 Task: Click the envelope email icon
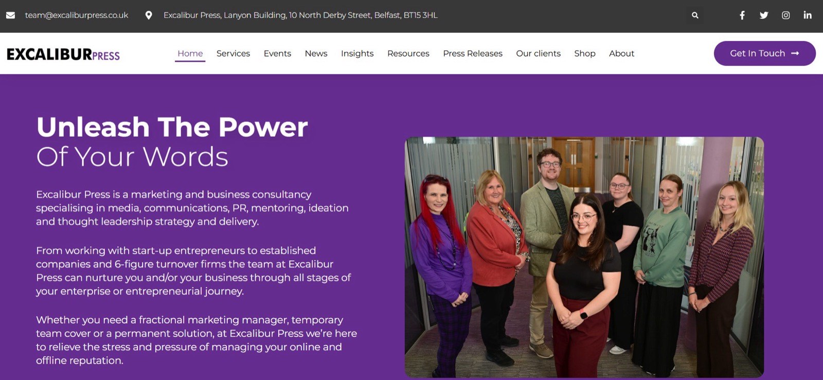coord(10,15)
